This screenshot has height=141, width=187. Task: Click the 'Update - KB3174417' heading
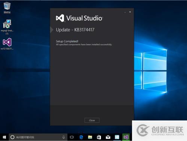(x=75, y=30)
